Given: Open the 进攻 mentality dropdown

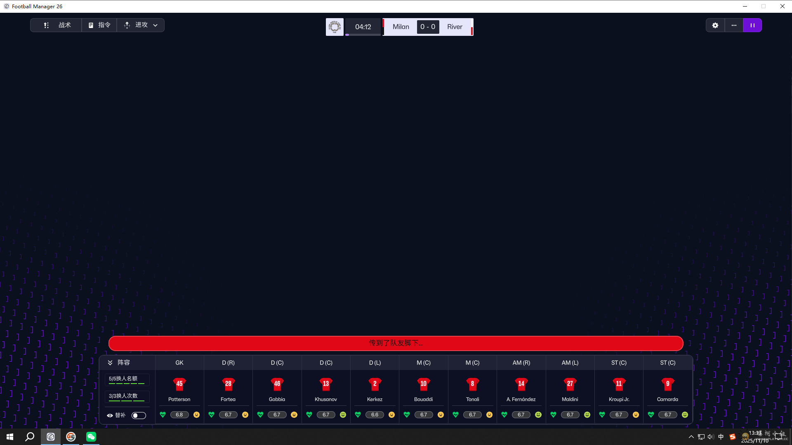Looking at the screenshot, I should (x=141, y=25).
